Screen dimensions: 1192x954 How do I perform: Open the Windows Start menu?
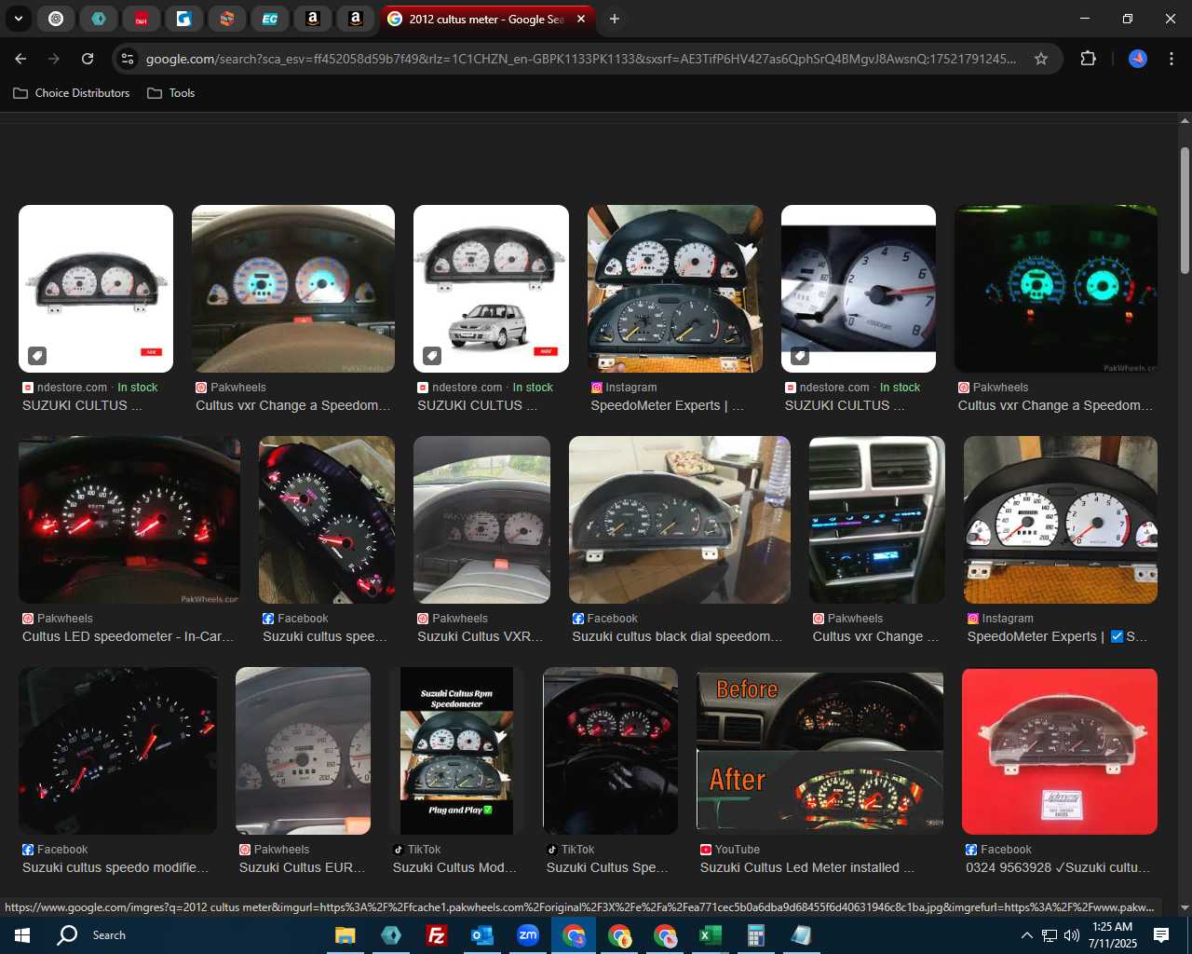click(x=22, y=935)
